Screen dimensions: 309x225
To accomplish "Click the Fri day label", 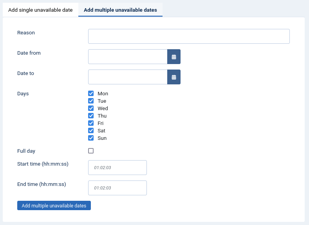I will click(101, 123).
